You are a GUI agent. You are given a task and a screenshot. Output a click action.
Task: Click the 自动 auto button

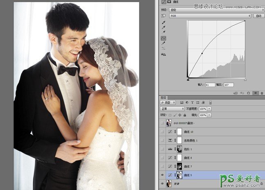coord(258,16)
